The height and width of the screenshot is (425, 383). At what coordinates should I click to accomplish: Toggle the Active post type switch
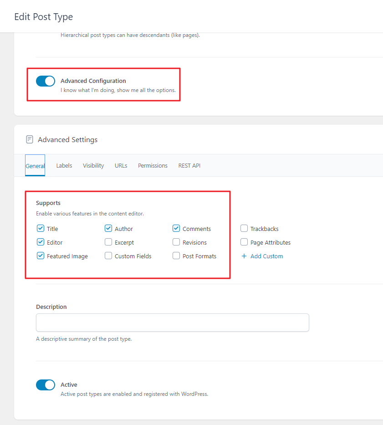coord(46,385)
